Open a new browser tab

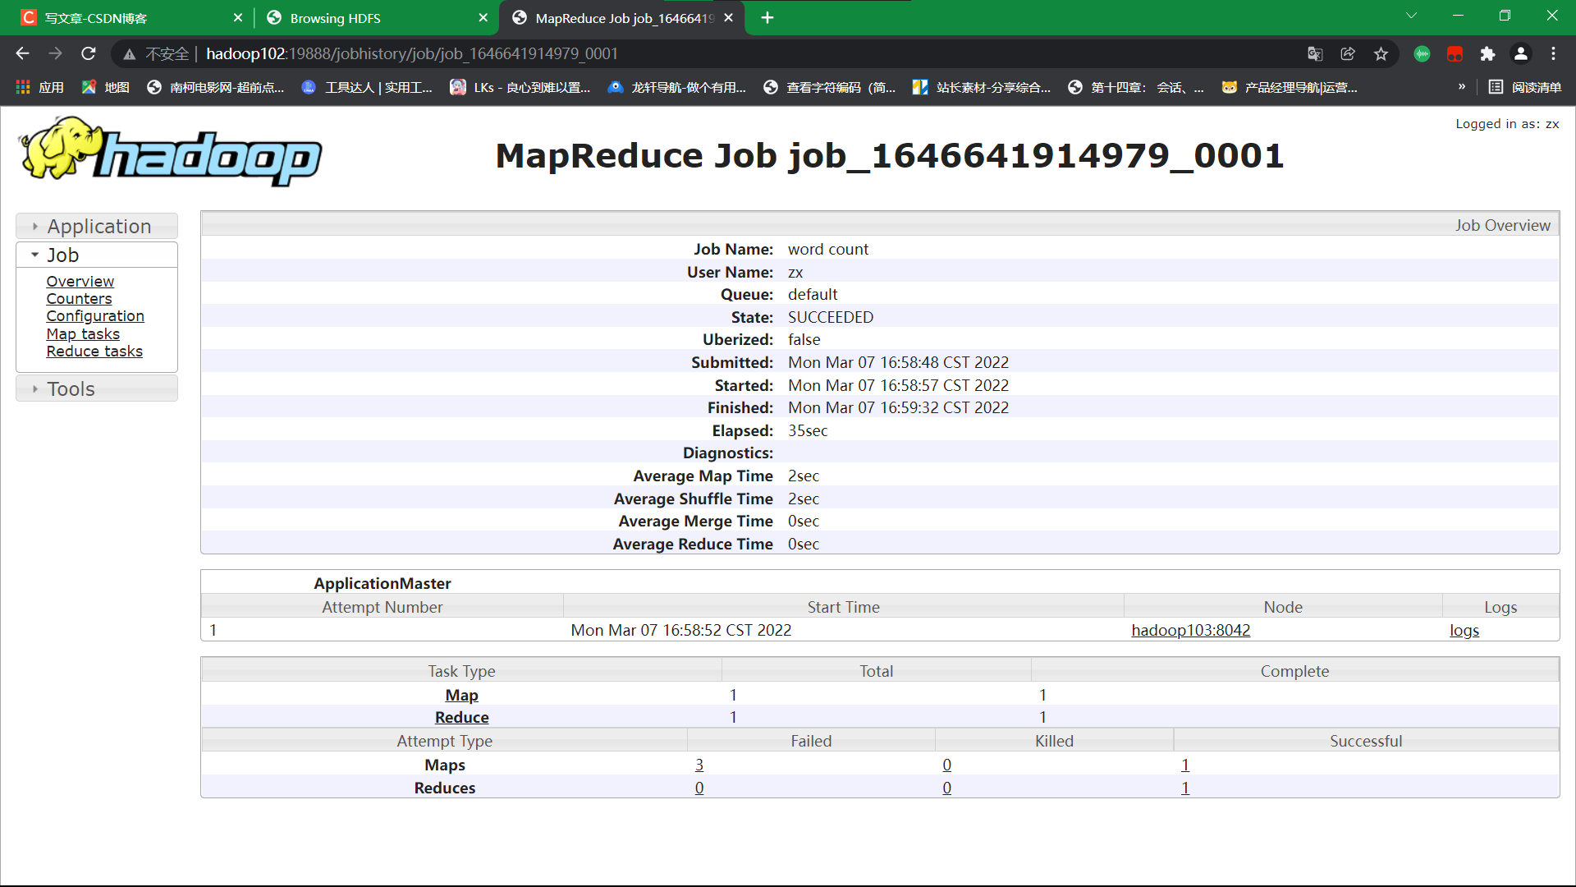pos(767,18)
